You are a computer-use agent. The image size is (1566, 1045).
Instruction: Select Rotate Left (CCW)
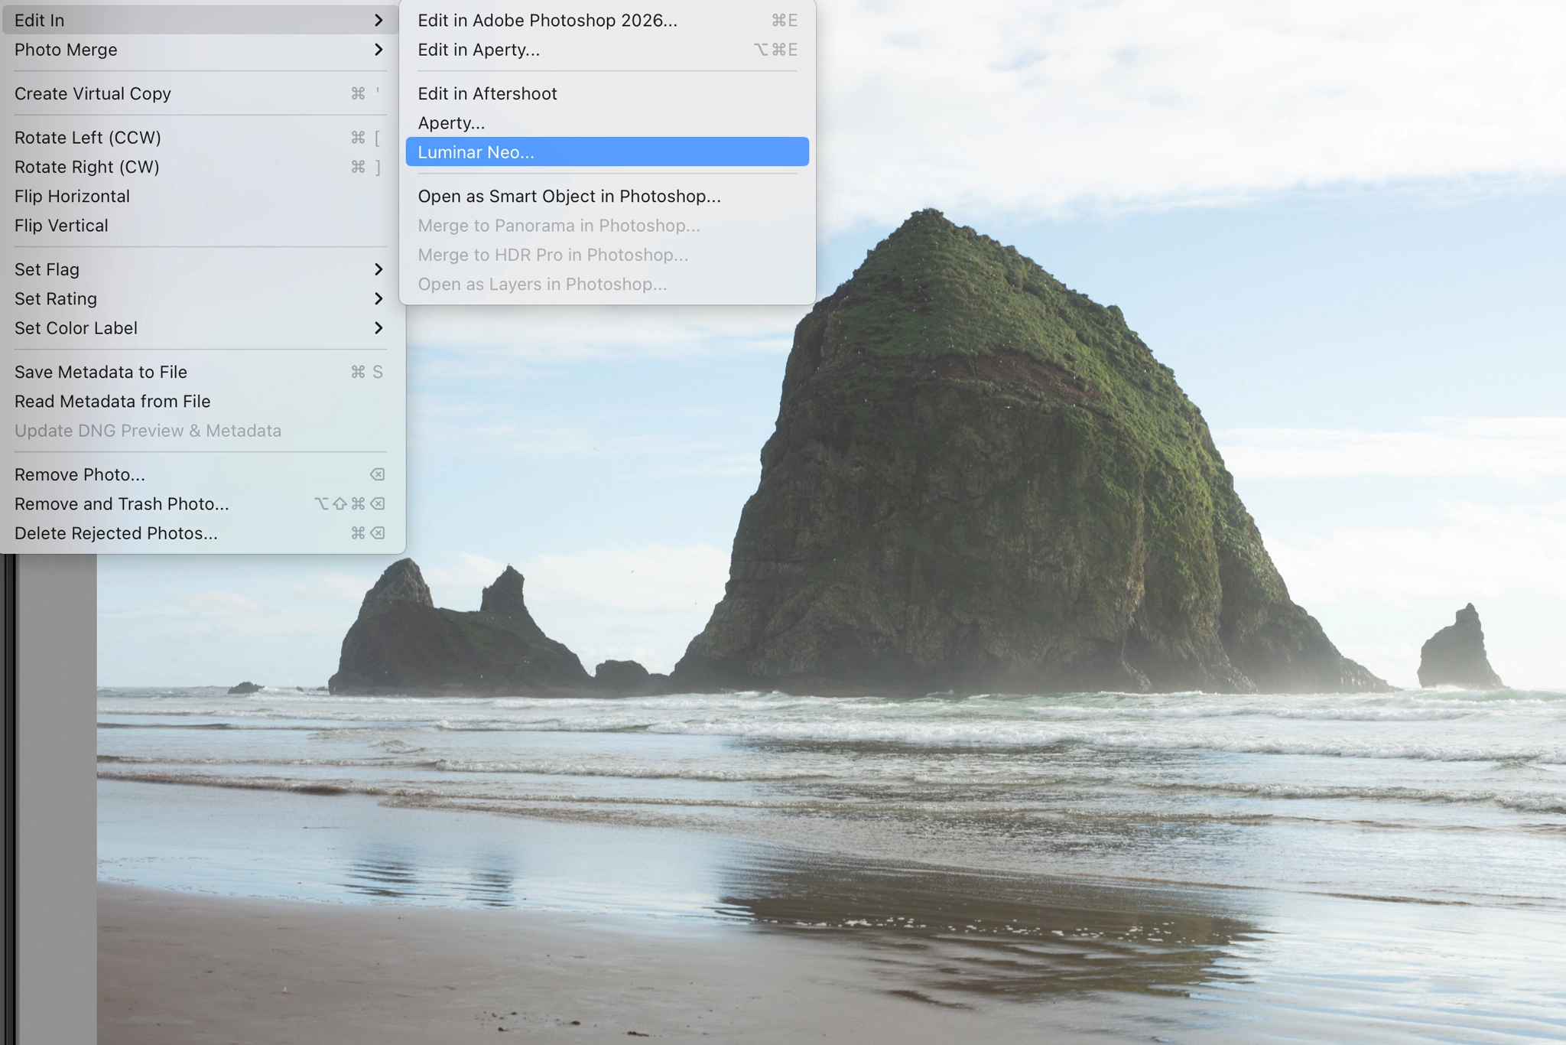(x=199, y=138)
